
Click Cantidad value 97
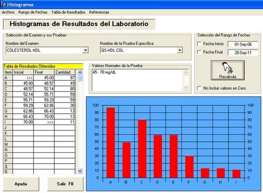(65, 78)
